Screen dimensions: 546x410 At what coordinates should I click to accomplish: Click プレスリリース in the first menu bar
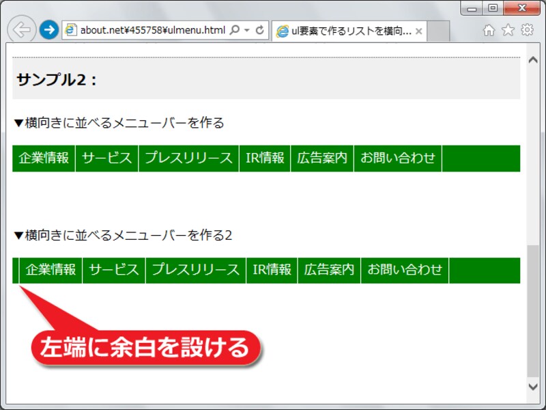point(189,157)
